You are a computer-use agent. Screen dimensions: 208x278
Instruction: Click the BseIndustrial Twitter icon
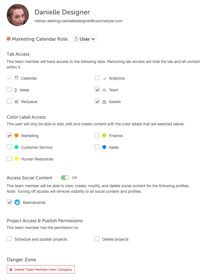click(17, 203)
